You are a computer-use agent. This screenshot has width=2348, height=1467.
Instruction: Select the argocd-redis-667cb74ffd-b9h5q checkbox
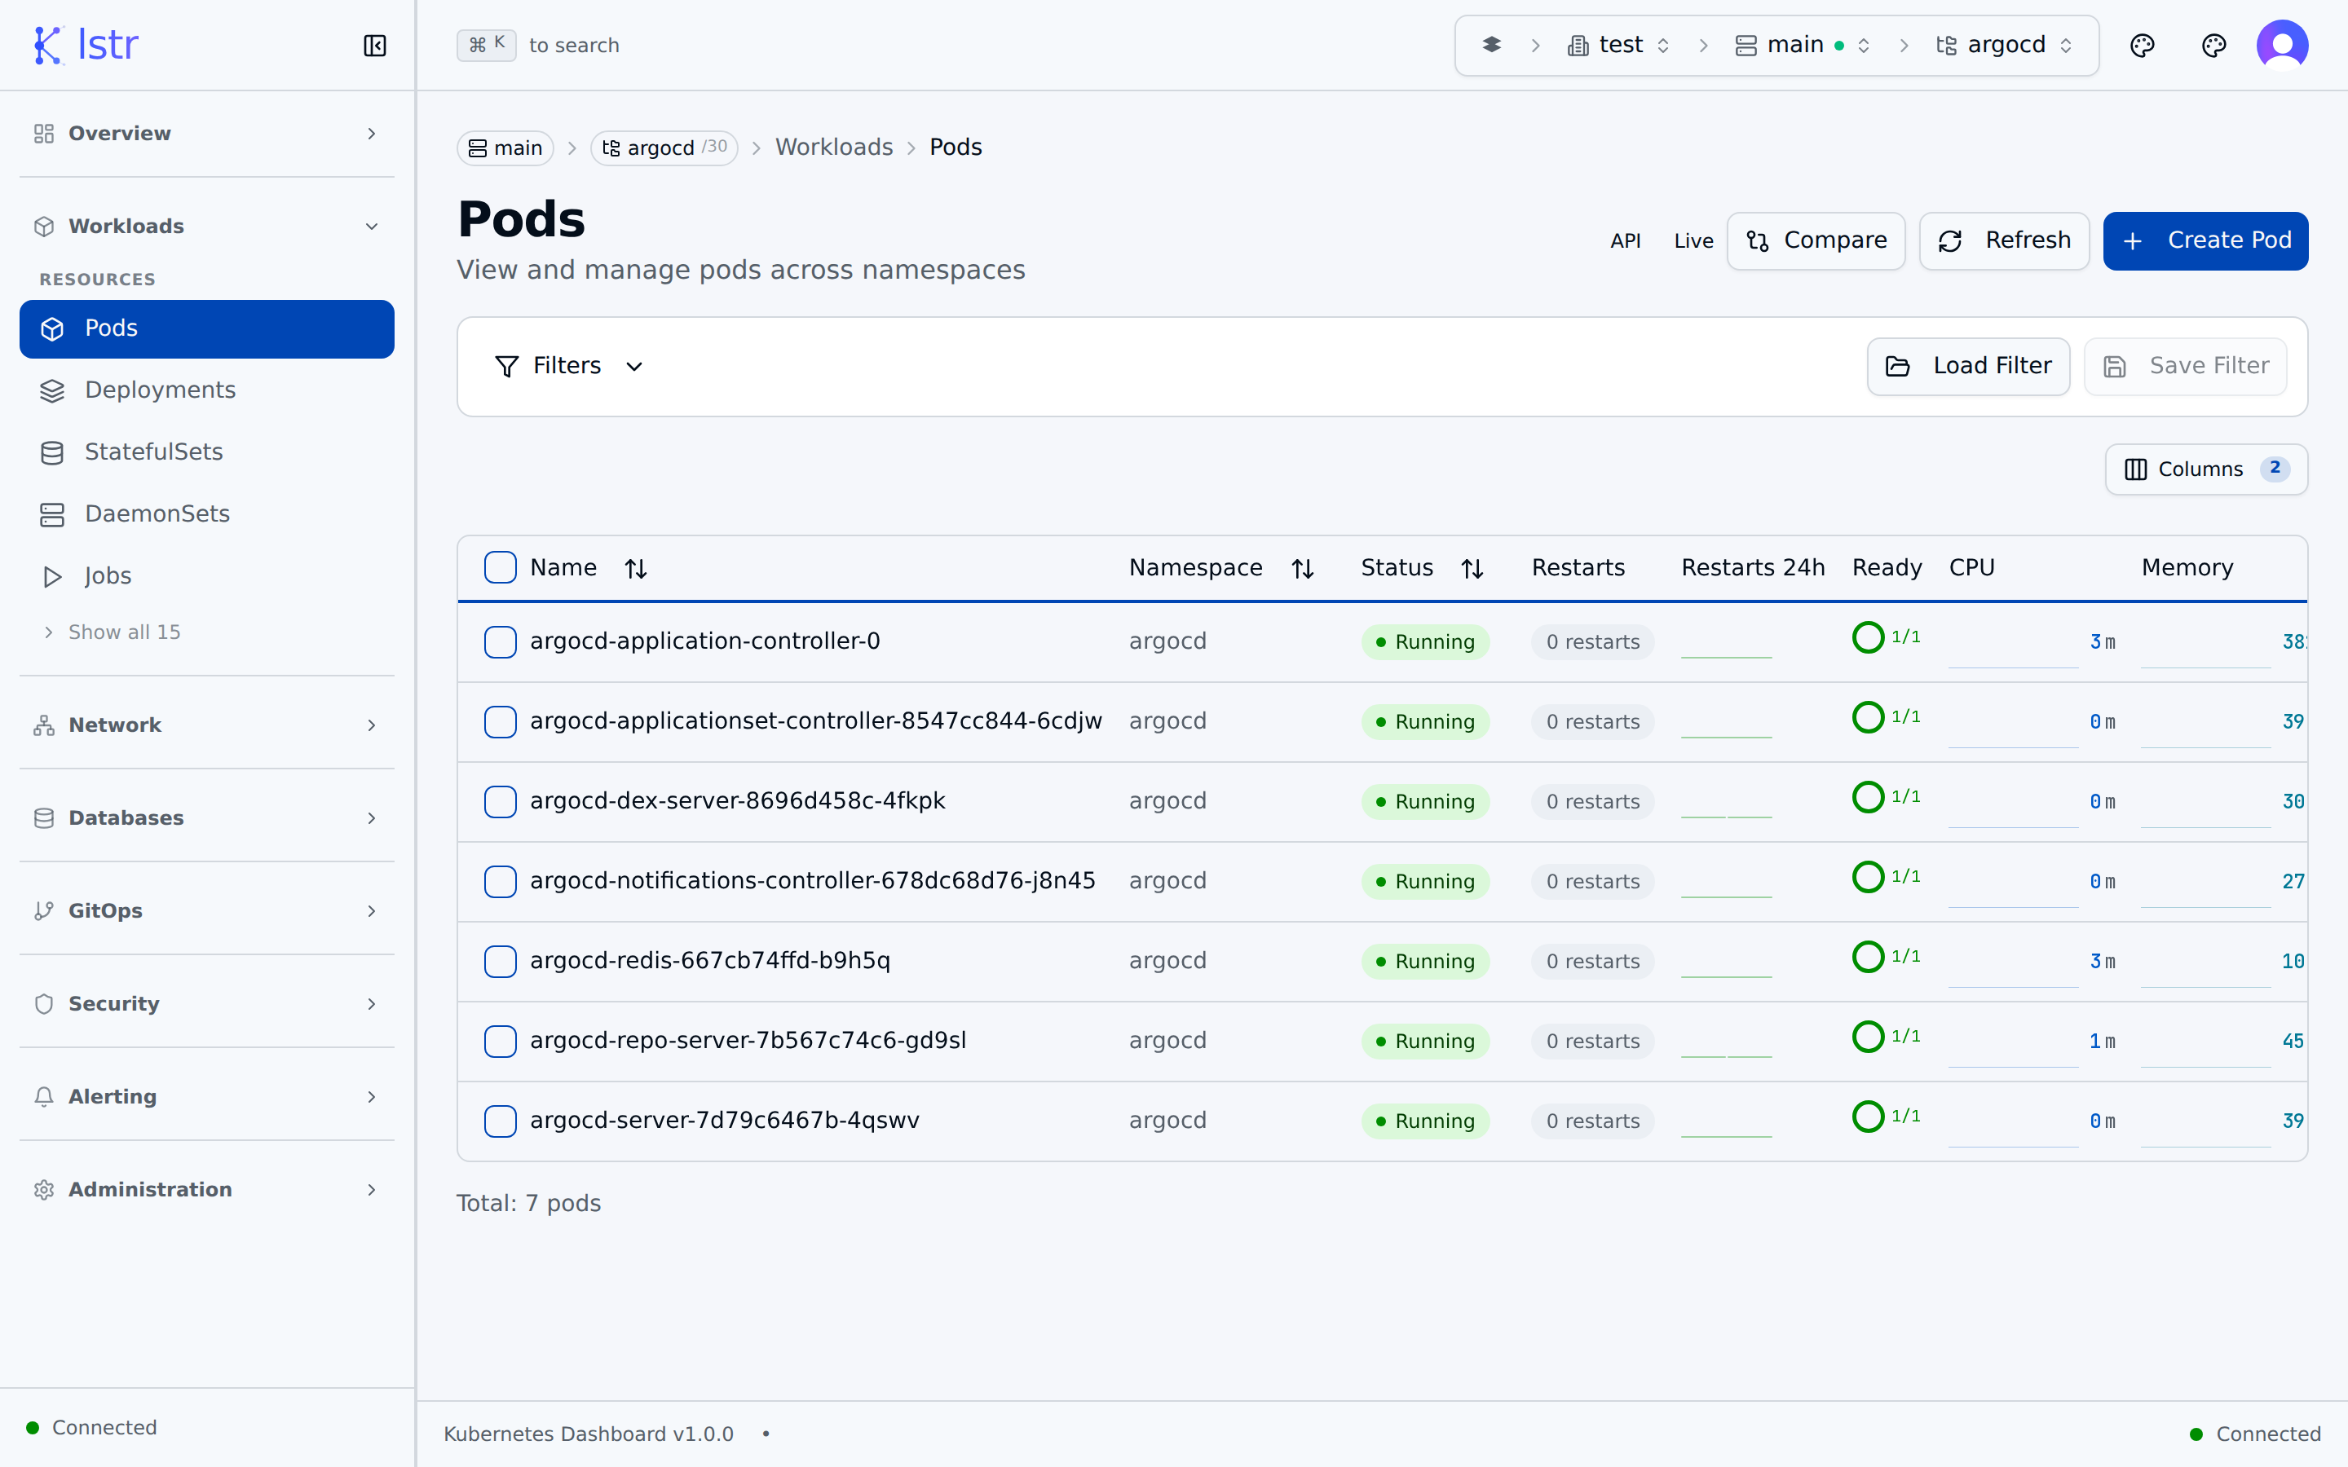[500, 961]
